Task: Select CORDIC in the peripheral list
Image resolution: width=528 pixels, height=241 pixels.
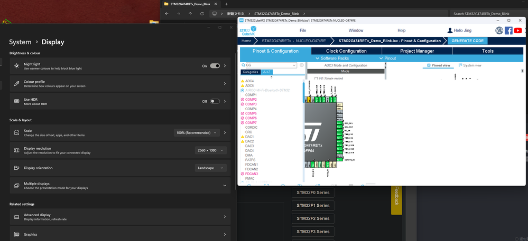Action: tap(251, 128)
